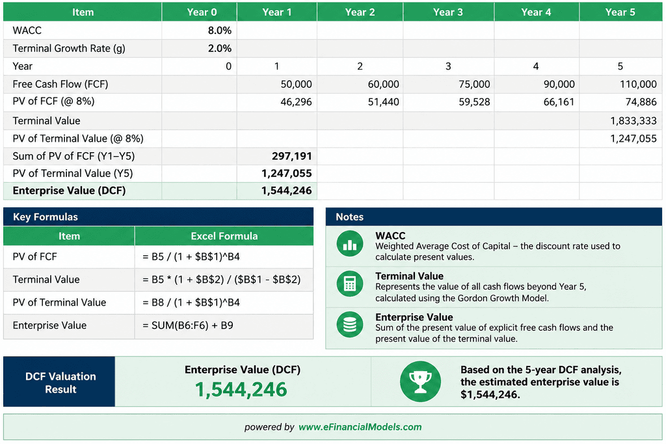Select the Sum of PV 297,191 cell
This screenshot has height=444, width=666.
click(x=277, y=156)
